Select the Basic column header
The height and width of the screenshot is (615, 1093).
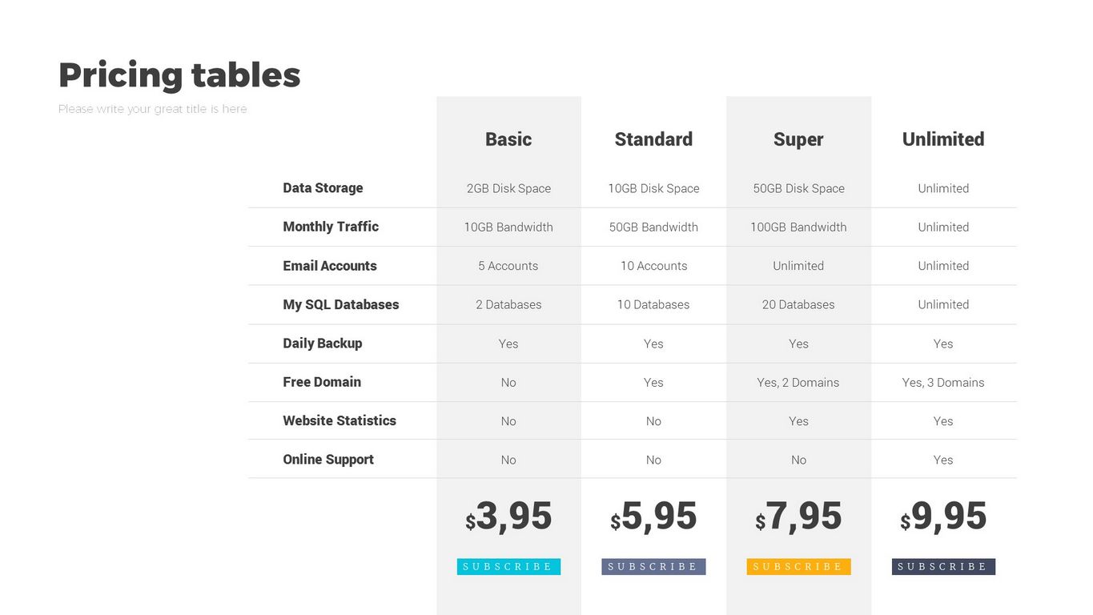point(508,139)
